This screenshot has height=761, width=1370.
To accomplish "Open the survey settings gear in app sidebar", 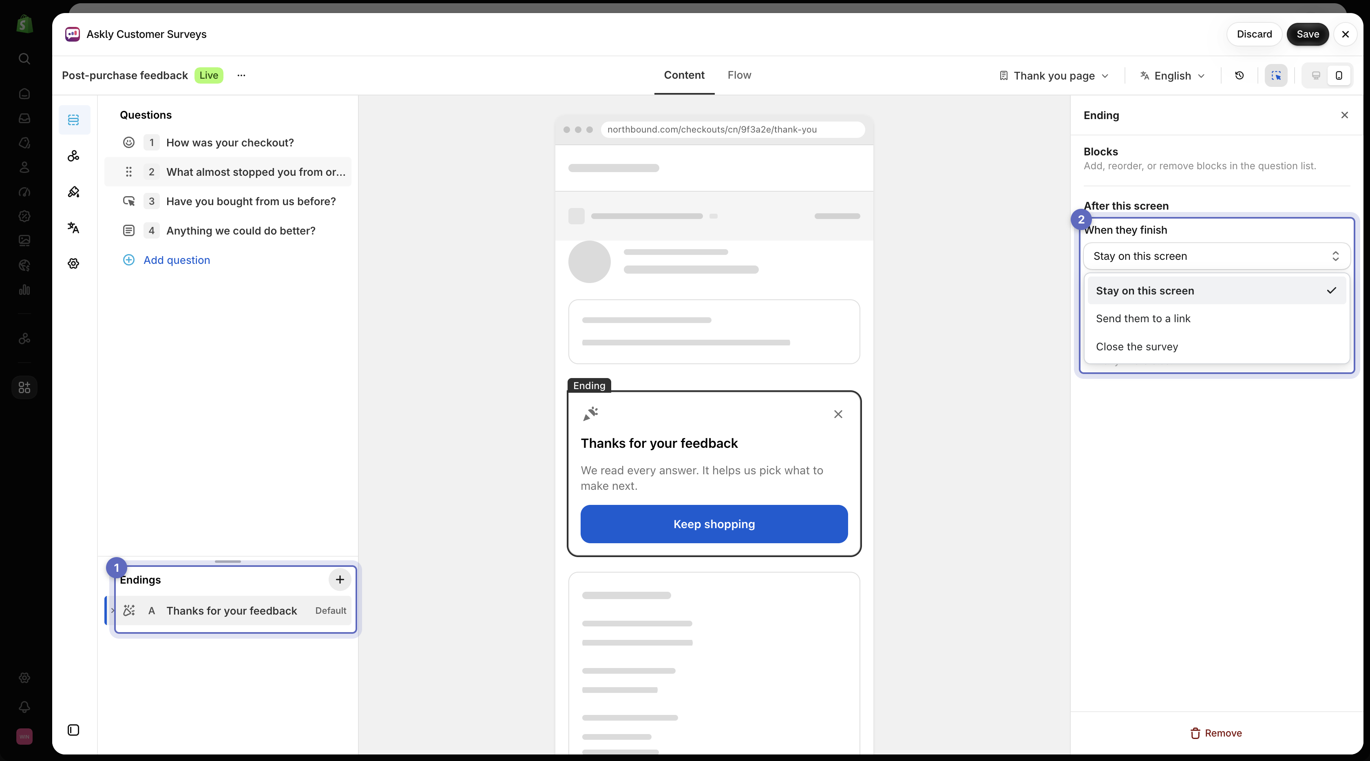I will click(73, 264).
